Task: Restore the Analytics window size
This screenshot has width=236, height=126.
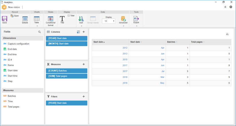Action: (x=224, y=2)
